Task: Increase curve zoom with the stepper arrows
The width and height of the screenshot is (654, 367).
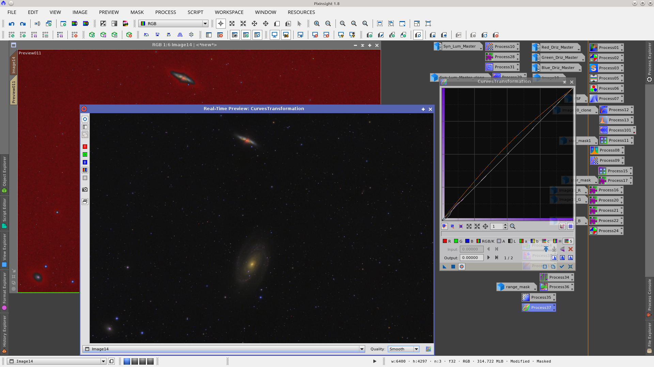Action: click(505, 225)
